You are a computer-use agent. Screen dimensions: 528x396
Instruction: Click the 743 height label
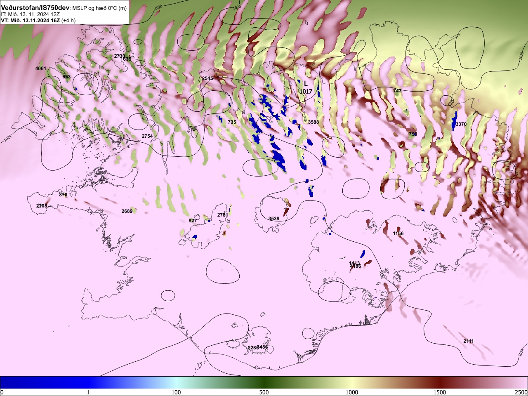(x=397, y=91)
